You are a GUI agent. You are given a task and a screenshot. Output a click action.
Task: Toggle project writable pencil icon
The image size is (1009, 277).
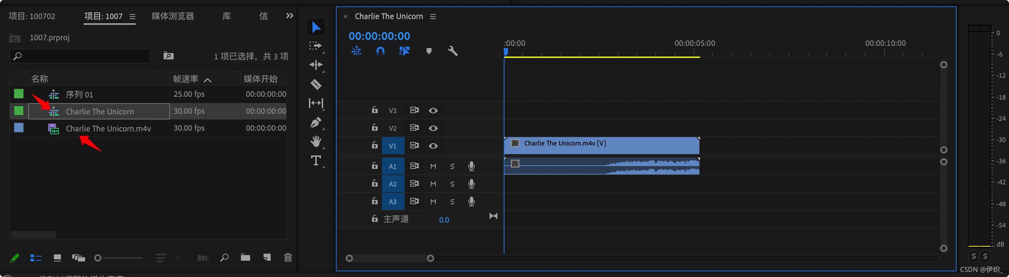coord(15,258)
